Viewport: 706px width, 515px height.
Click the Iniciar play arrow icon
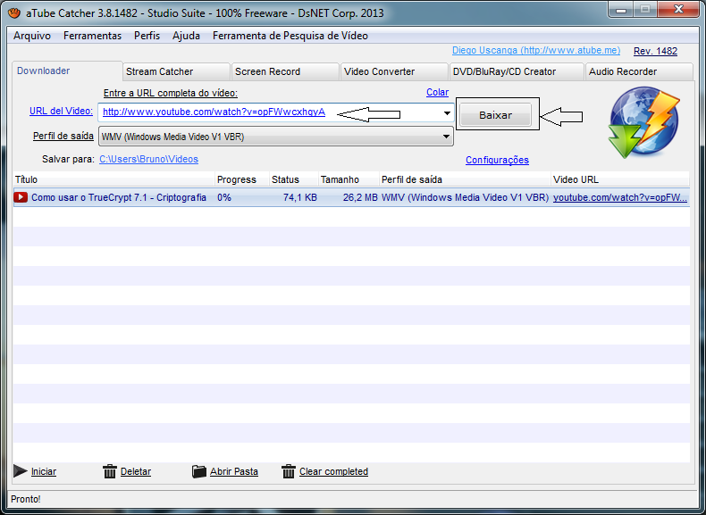coord(20,471)
